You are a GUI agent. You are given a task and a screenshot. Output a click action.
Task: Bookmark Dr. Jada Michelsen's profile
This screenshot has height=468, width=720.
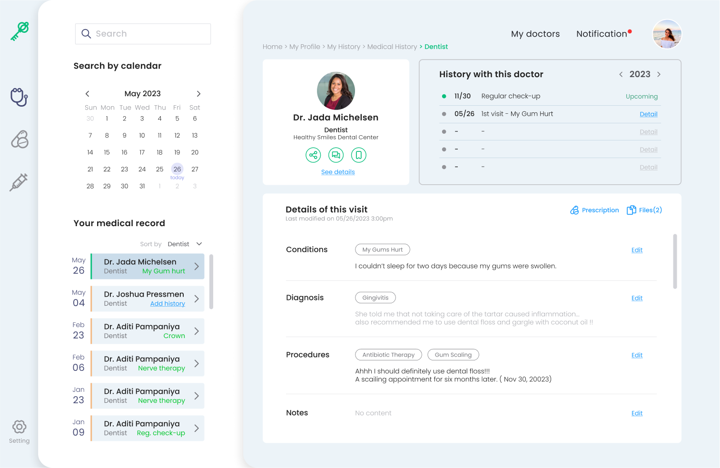(359, 155)
